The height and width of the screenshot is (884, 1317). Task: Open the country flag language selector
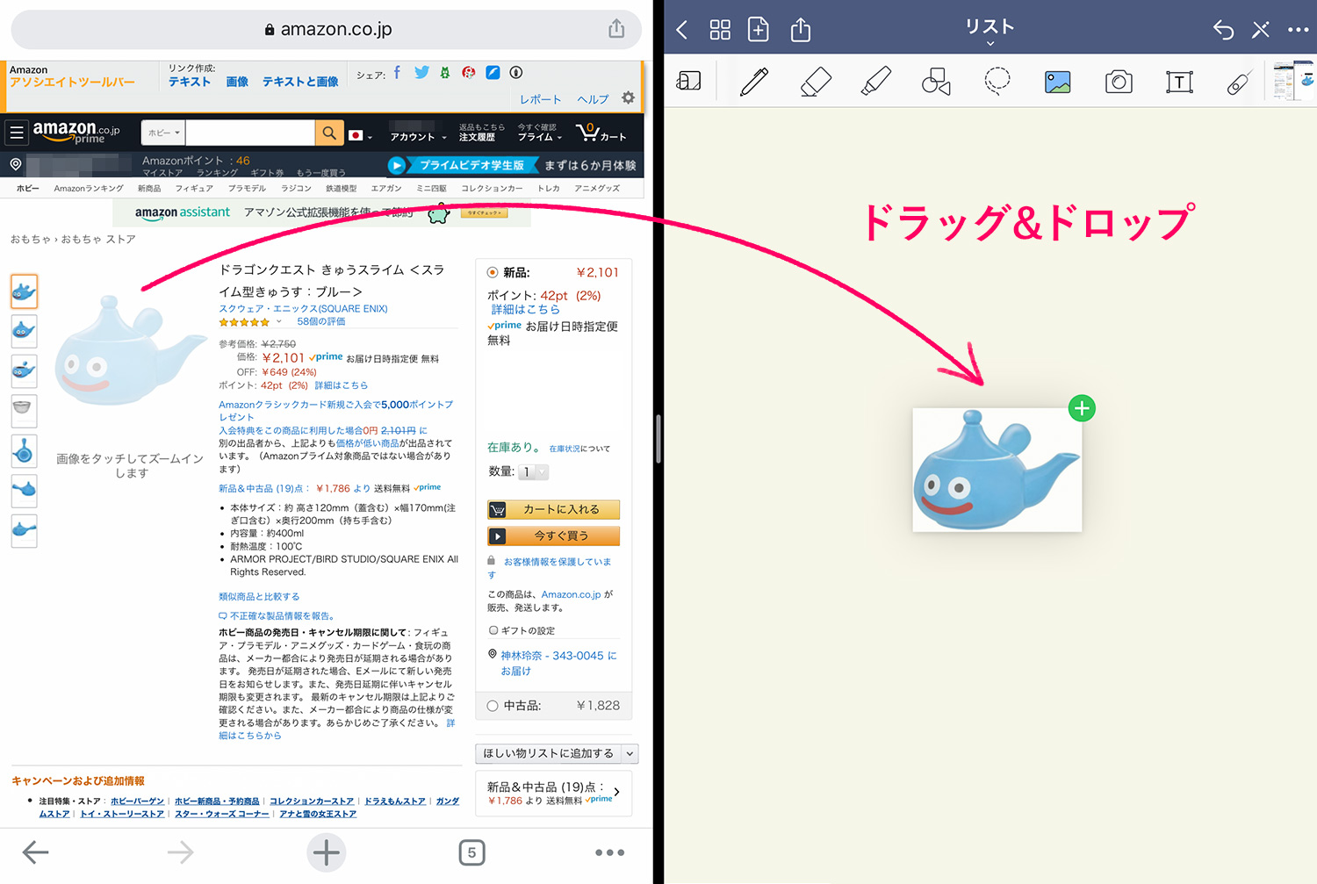[360, 136]
